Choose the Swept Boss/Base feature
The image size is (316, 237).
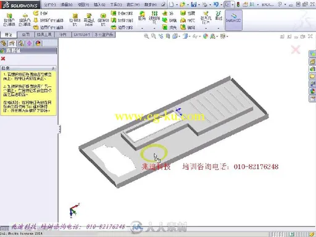pyautogui.click(x=41, y=13)
